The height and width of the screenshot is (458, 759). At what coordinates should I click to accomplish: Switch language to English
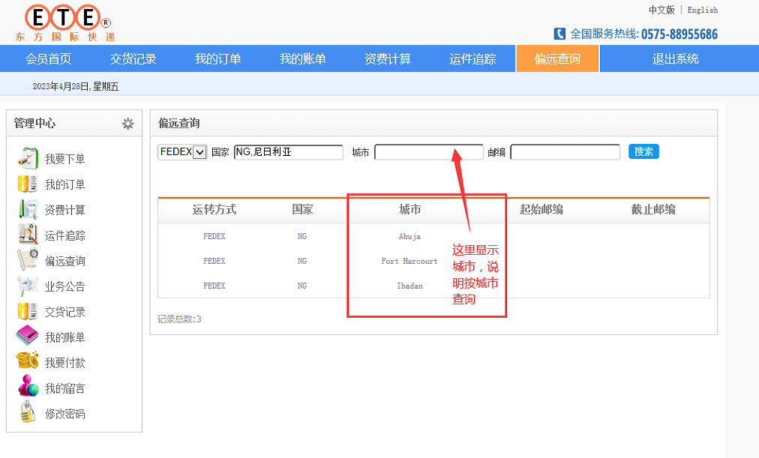[x=703, y=10]
